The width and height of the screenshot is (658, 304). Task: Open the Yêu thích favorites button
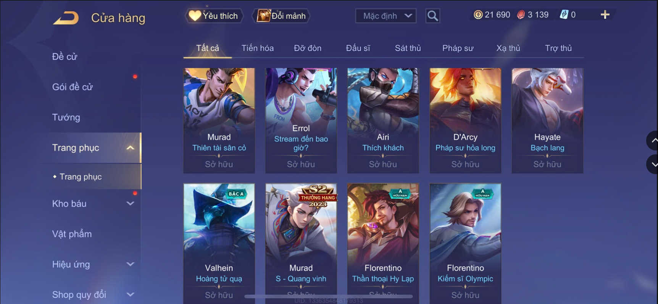click(214, 16)
